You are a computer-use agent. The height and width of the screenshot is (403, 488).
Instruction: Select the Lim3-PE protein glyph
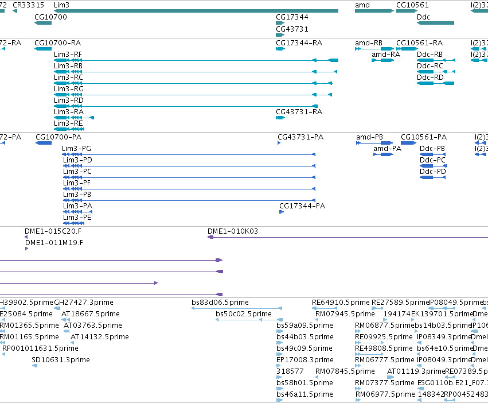(74, 223)
